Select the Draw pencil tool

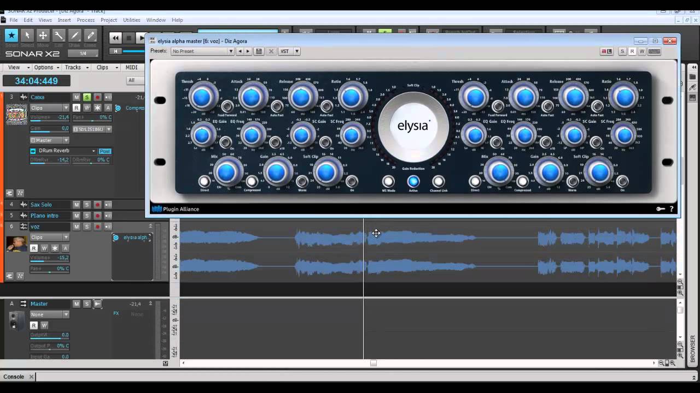tap(75, 35)
